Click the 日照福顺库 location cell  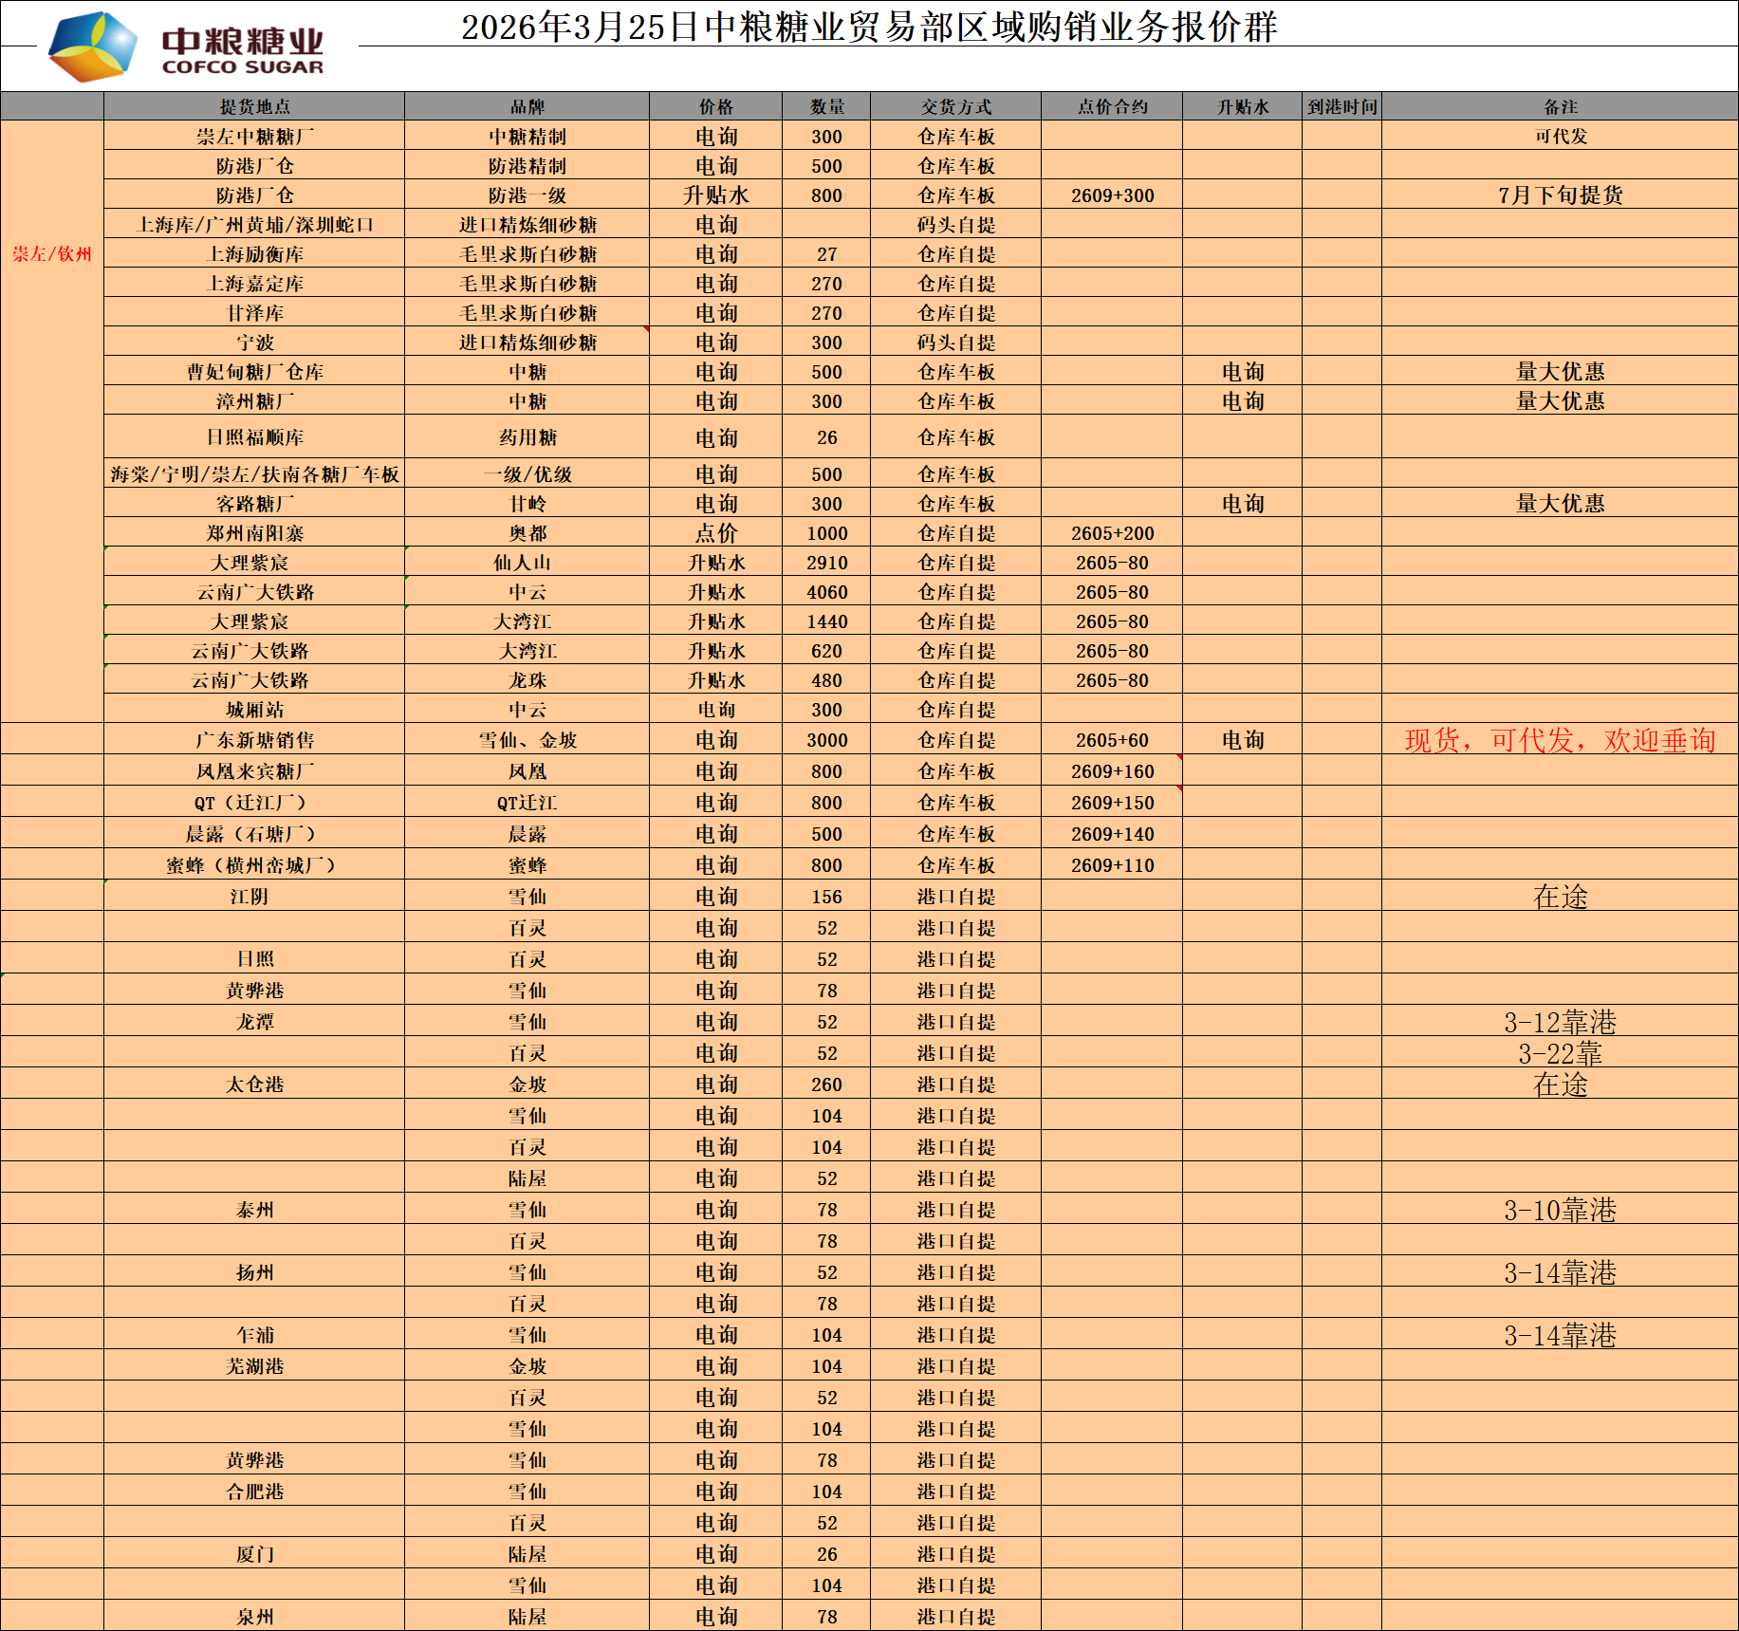click(x=254, y=436)
